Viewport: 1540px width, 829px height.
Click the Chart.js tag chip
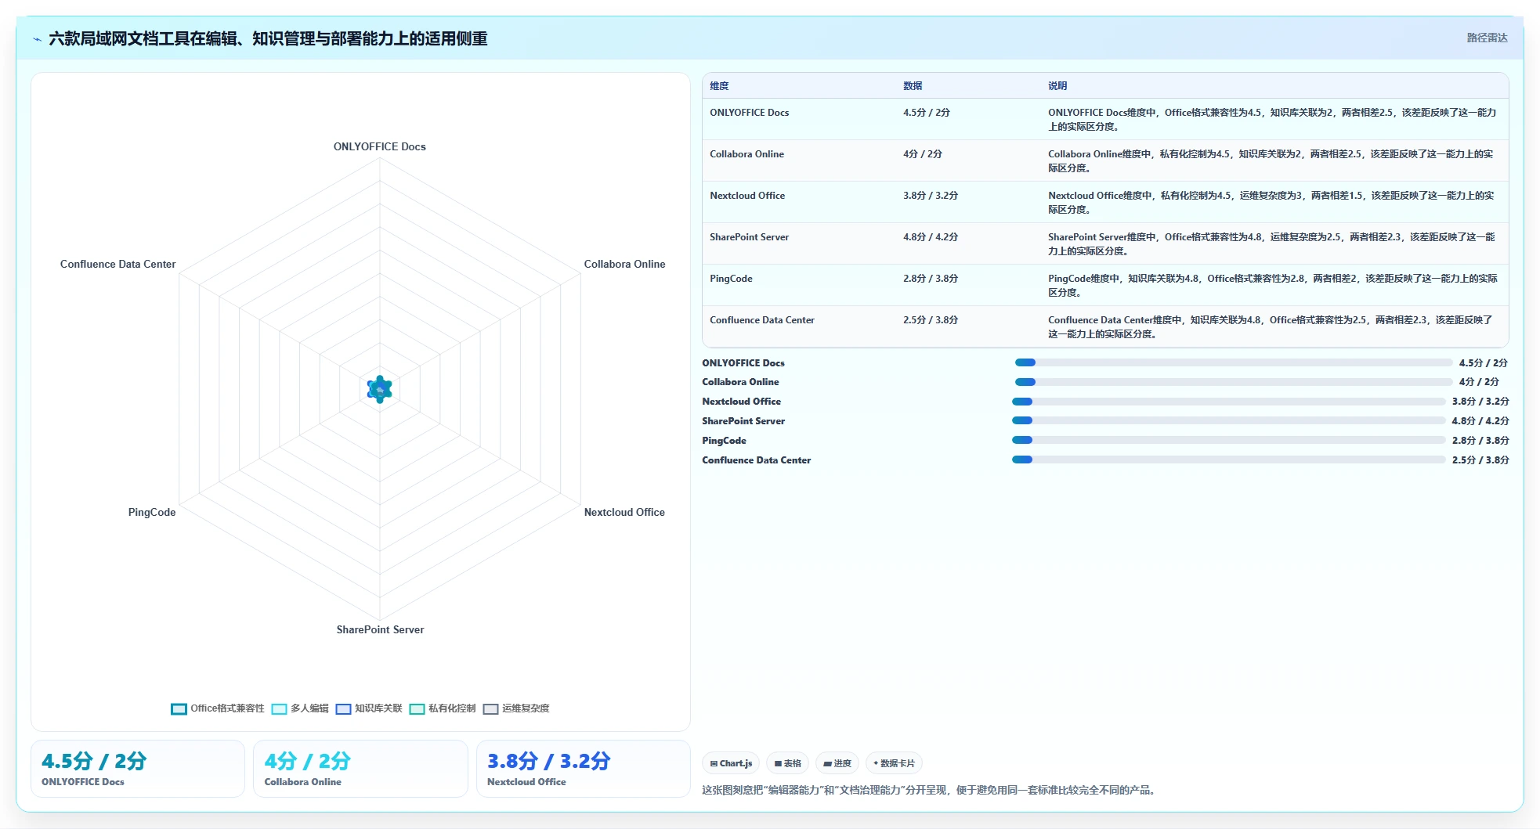[731, 763]
